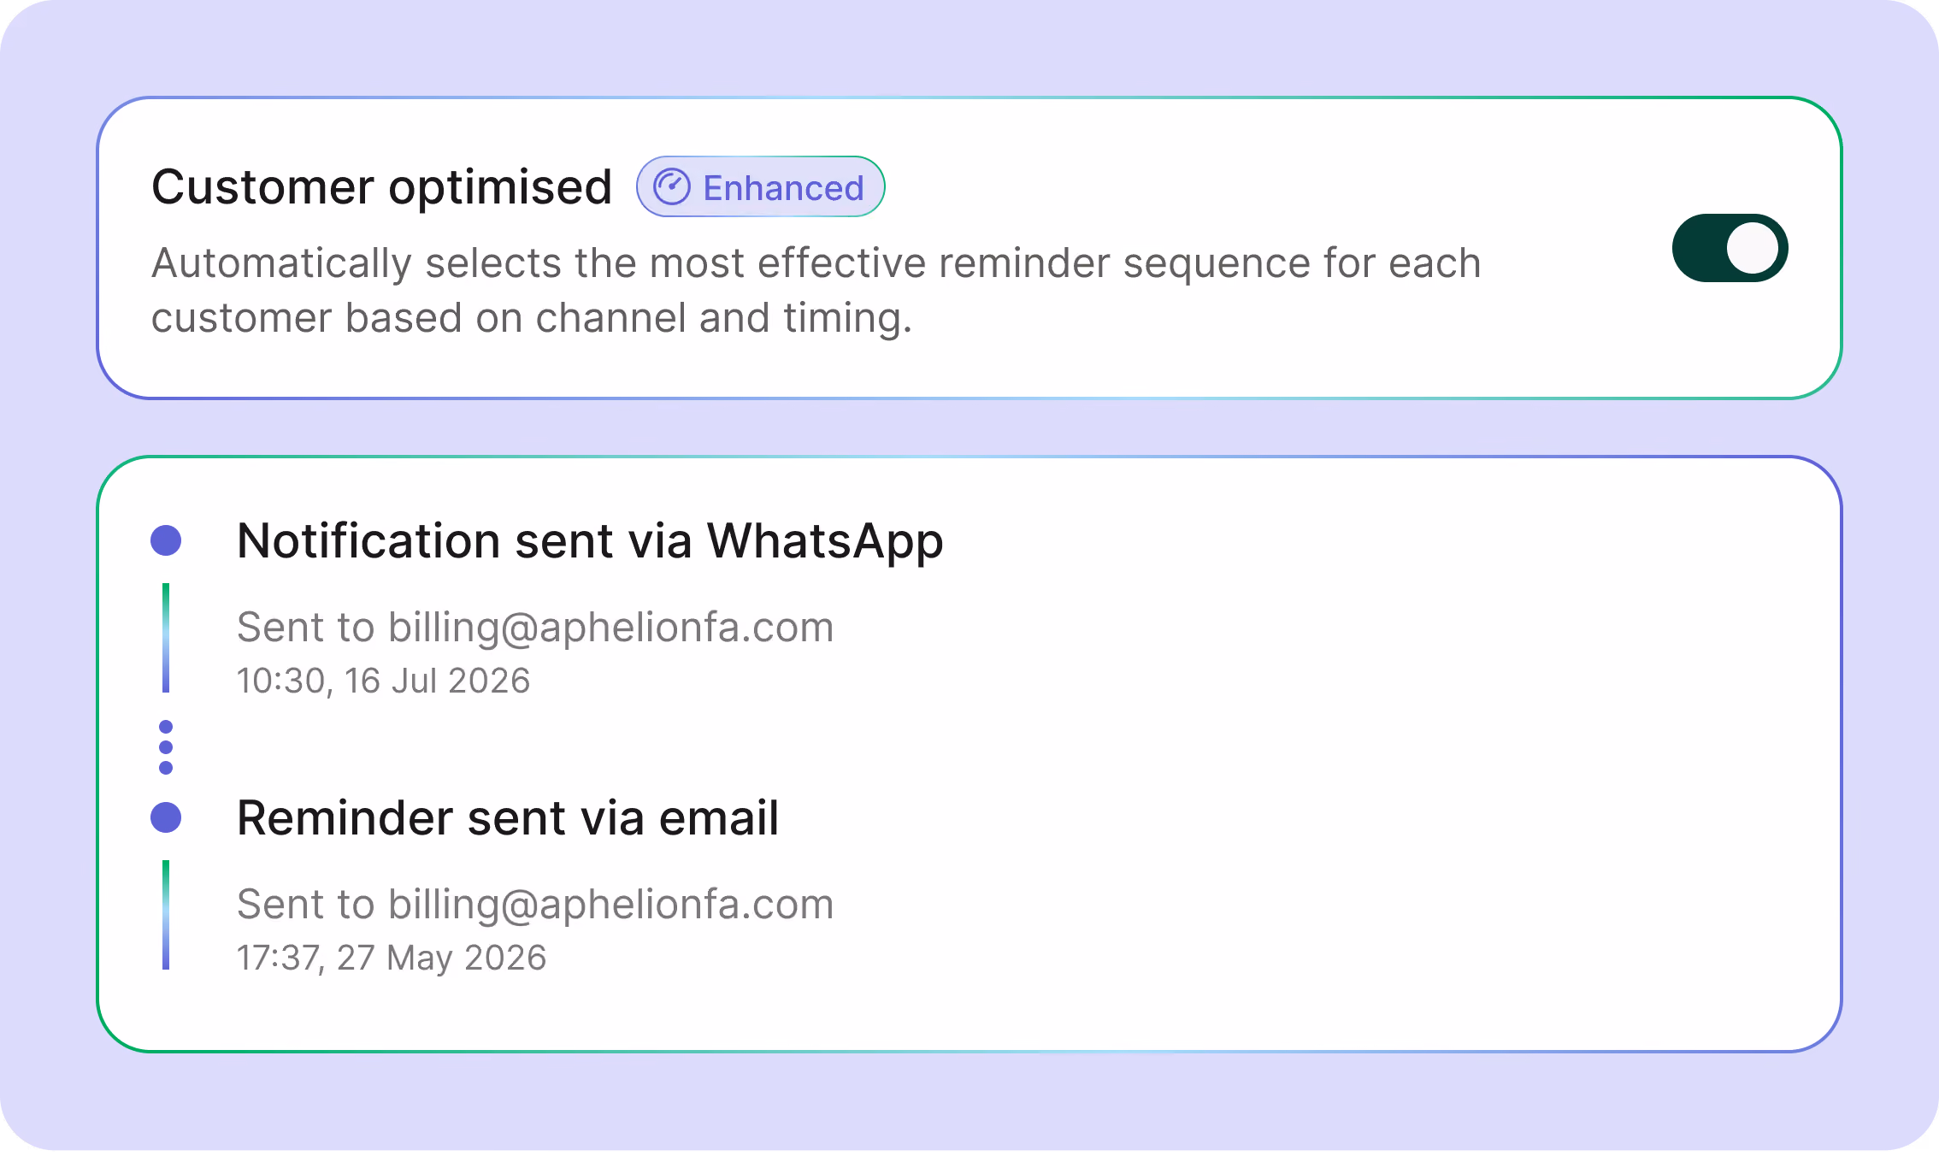Click the word WhatsApp in notification title
1939x1156 pixels.
(825, 541)
